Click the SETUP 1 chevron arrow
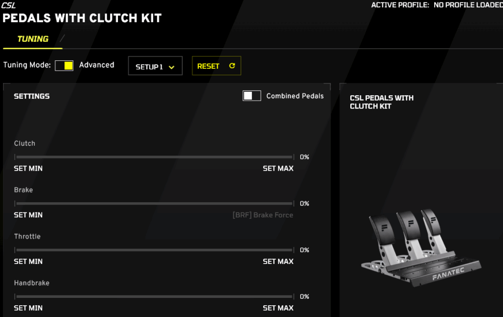 (171, 67)
